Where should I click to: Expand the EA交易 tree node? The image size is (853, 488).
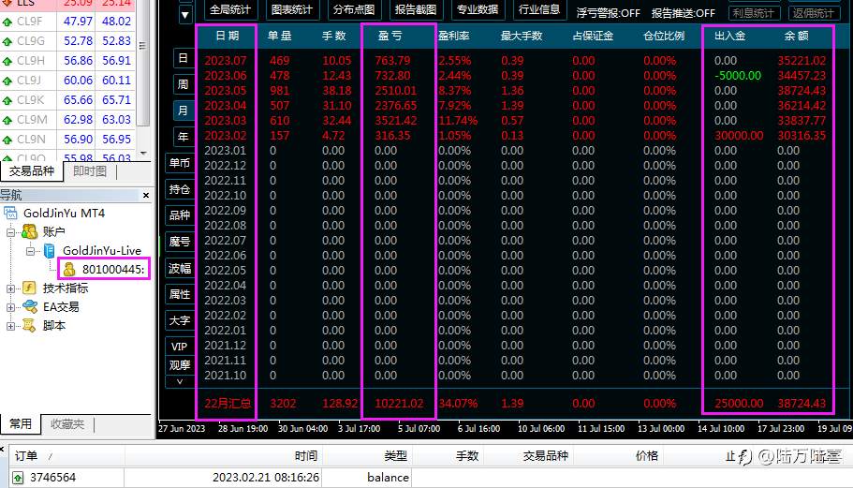tap(10, 307)
